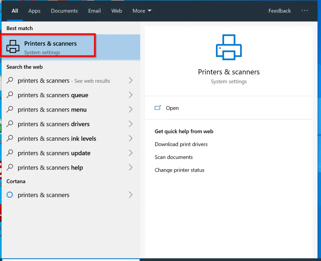The height and width of the screenshot is (261, 321).
Task: Click the printer icon in Best match
Action: pyautogui.click(x=13, y=46)
